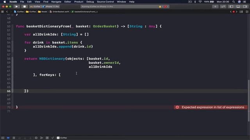The height and width of the screenshot is (140, 250).
Task: Open the Edit menu
Action: 29,2
